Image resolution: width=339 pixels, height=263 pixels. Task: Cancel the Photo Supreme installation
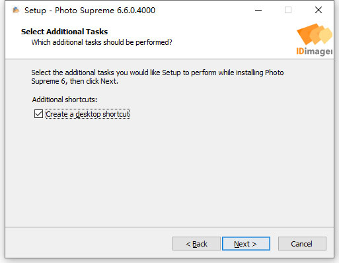302,244
